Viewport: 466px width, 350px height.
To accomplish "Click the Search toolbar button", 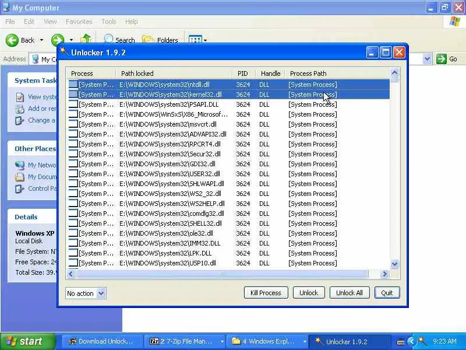I will 119,40.
